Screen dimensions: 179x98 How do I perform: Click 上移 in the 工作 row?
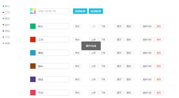pyautogui.click(x=93, y=40)
